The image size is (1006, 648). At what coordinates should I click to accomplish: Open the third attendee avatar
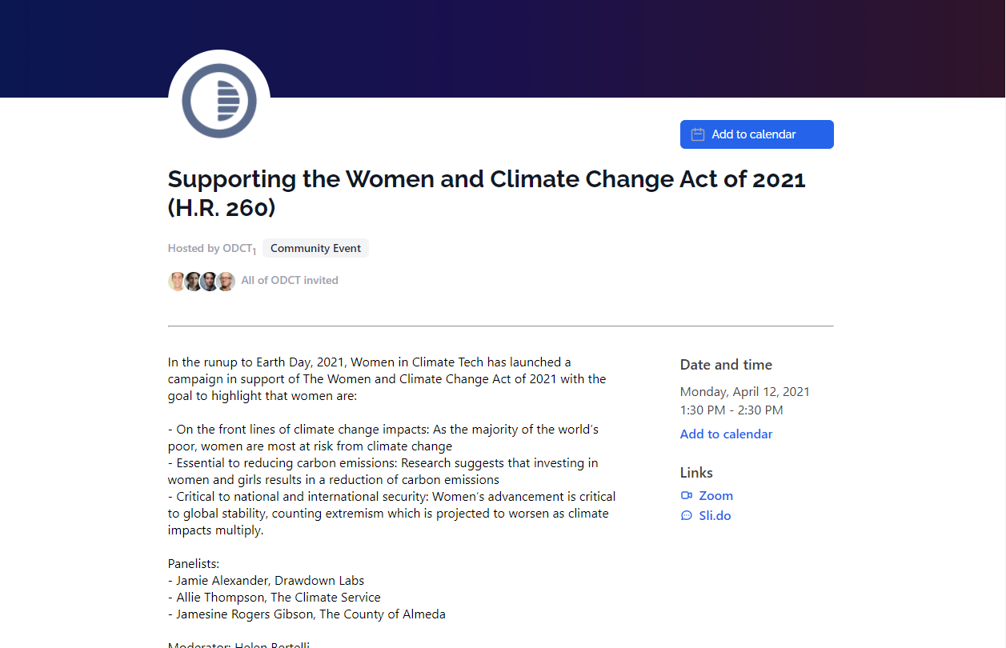pyautogui.click(x=210, y=281)
